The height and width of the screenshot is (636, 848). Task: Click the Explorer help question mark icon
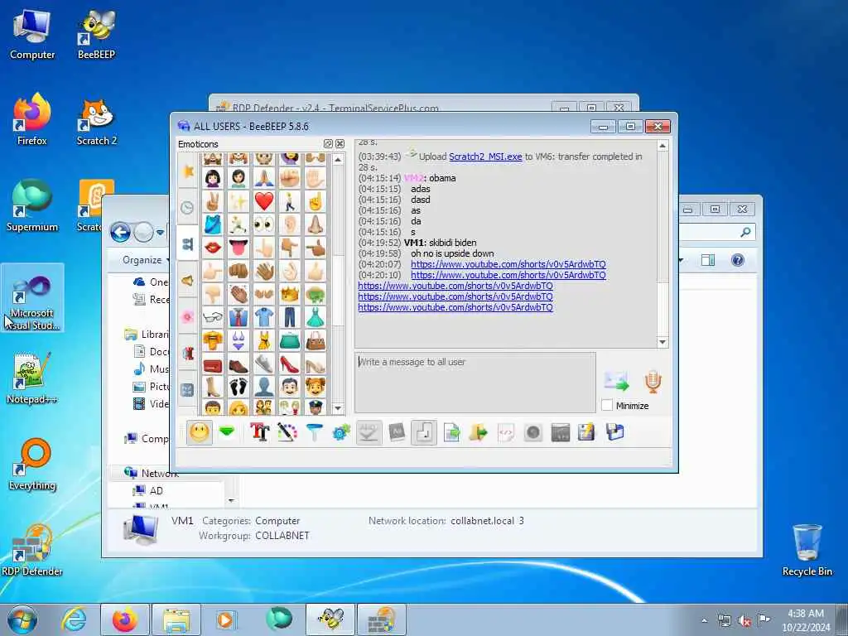coord(738,260)
